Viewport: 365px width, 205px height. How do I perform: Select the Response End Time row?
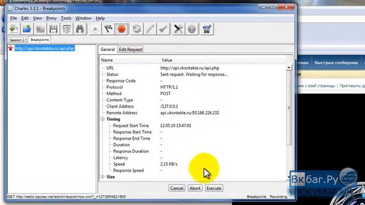[x=193, y=138]
